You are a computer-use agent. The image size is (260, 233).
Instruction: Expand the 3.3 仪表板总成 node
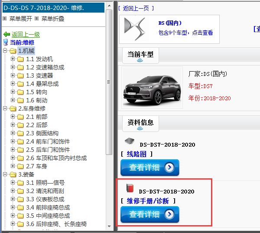[x=13, y=199]
